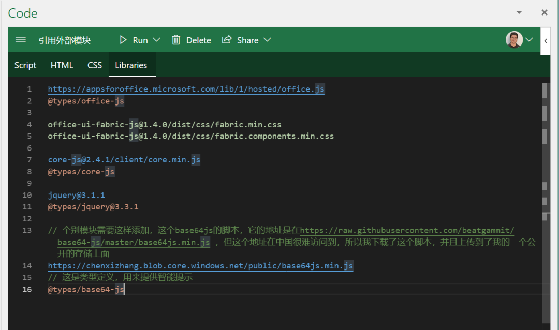This screenshot has width=559, height=330.
Task: Select the Libraries tab
Action: point(131,65)
